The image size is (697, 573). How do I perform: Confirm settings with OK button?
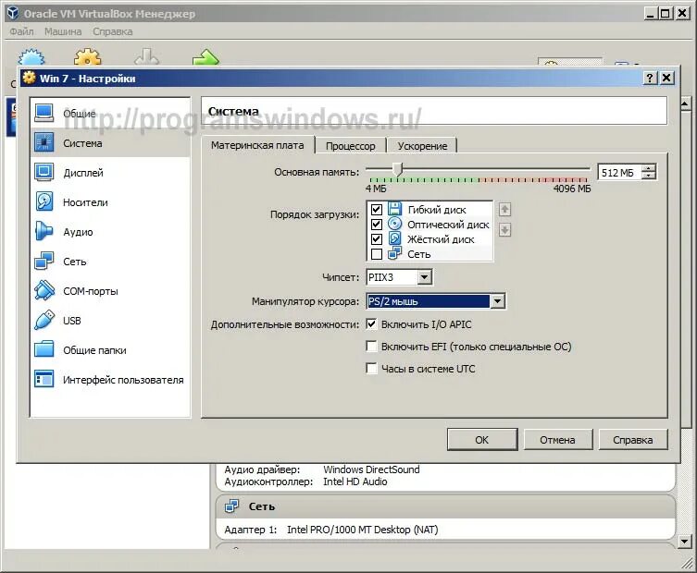482,439
